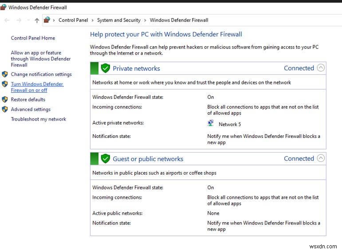342x251 pixels.
Task: Select Windows Defender Firewall breadcrumb
Action: pyautogui.click(x=179, y=20)
